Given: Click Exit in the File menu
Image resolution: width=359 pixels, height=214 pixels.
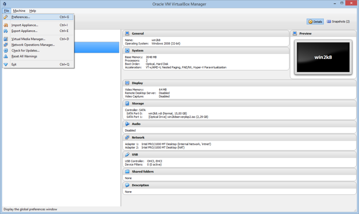Looking at the screenshot, I should 38,64.
